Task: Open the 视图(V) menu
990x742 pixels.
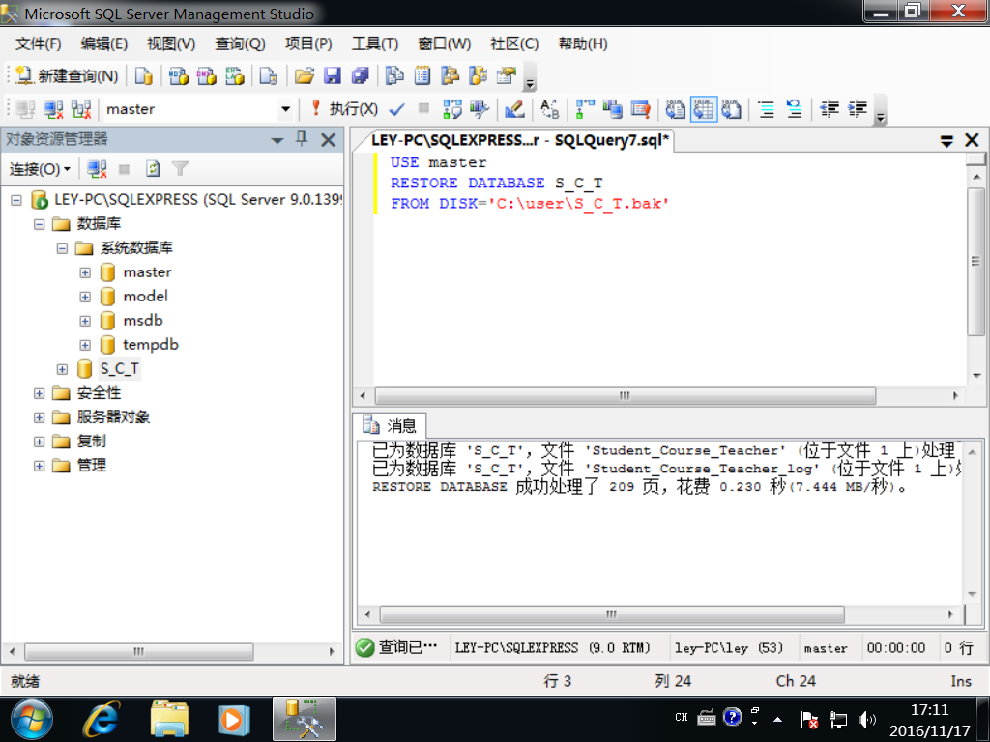Action: pyautogui.click(x=171, y=43)
